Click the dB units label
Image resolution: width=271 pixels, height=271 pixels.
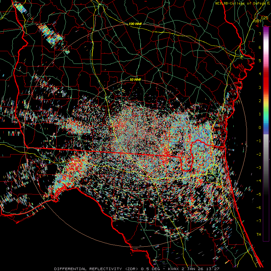257,21
